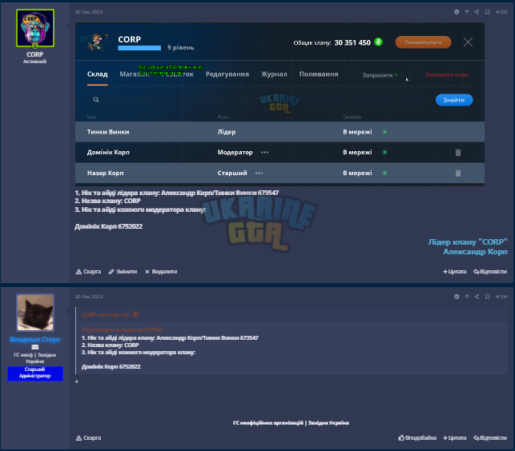Click the share icon on post #103

click(x=477, y=12)
